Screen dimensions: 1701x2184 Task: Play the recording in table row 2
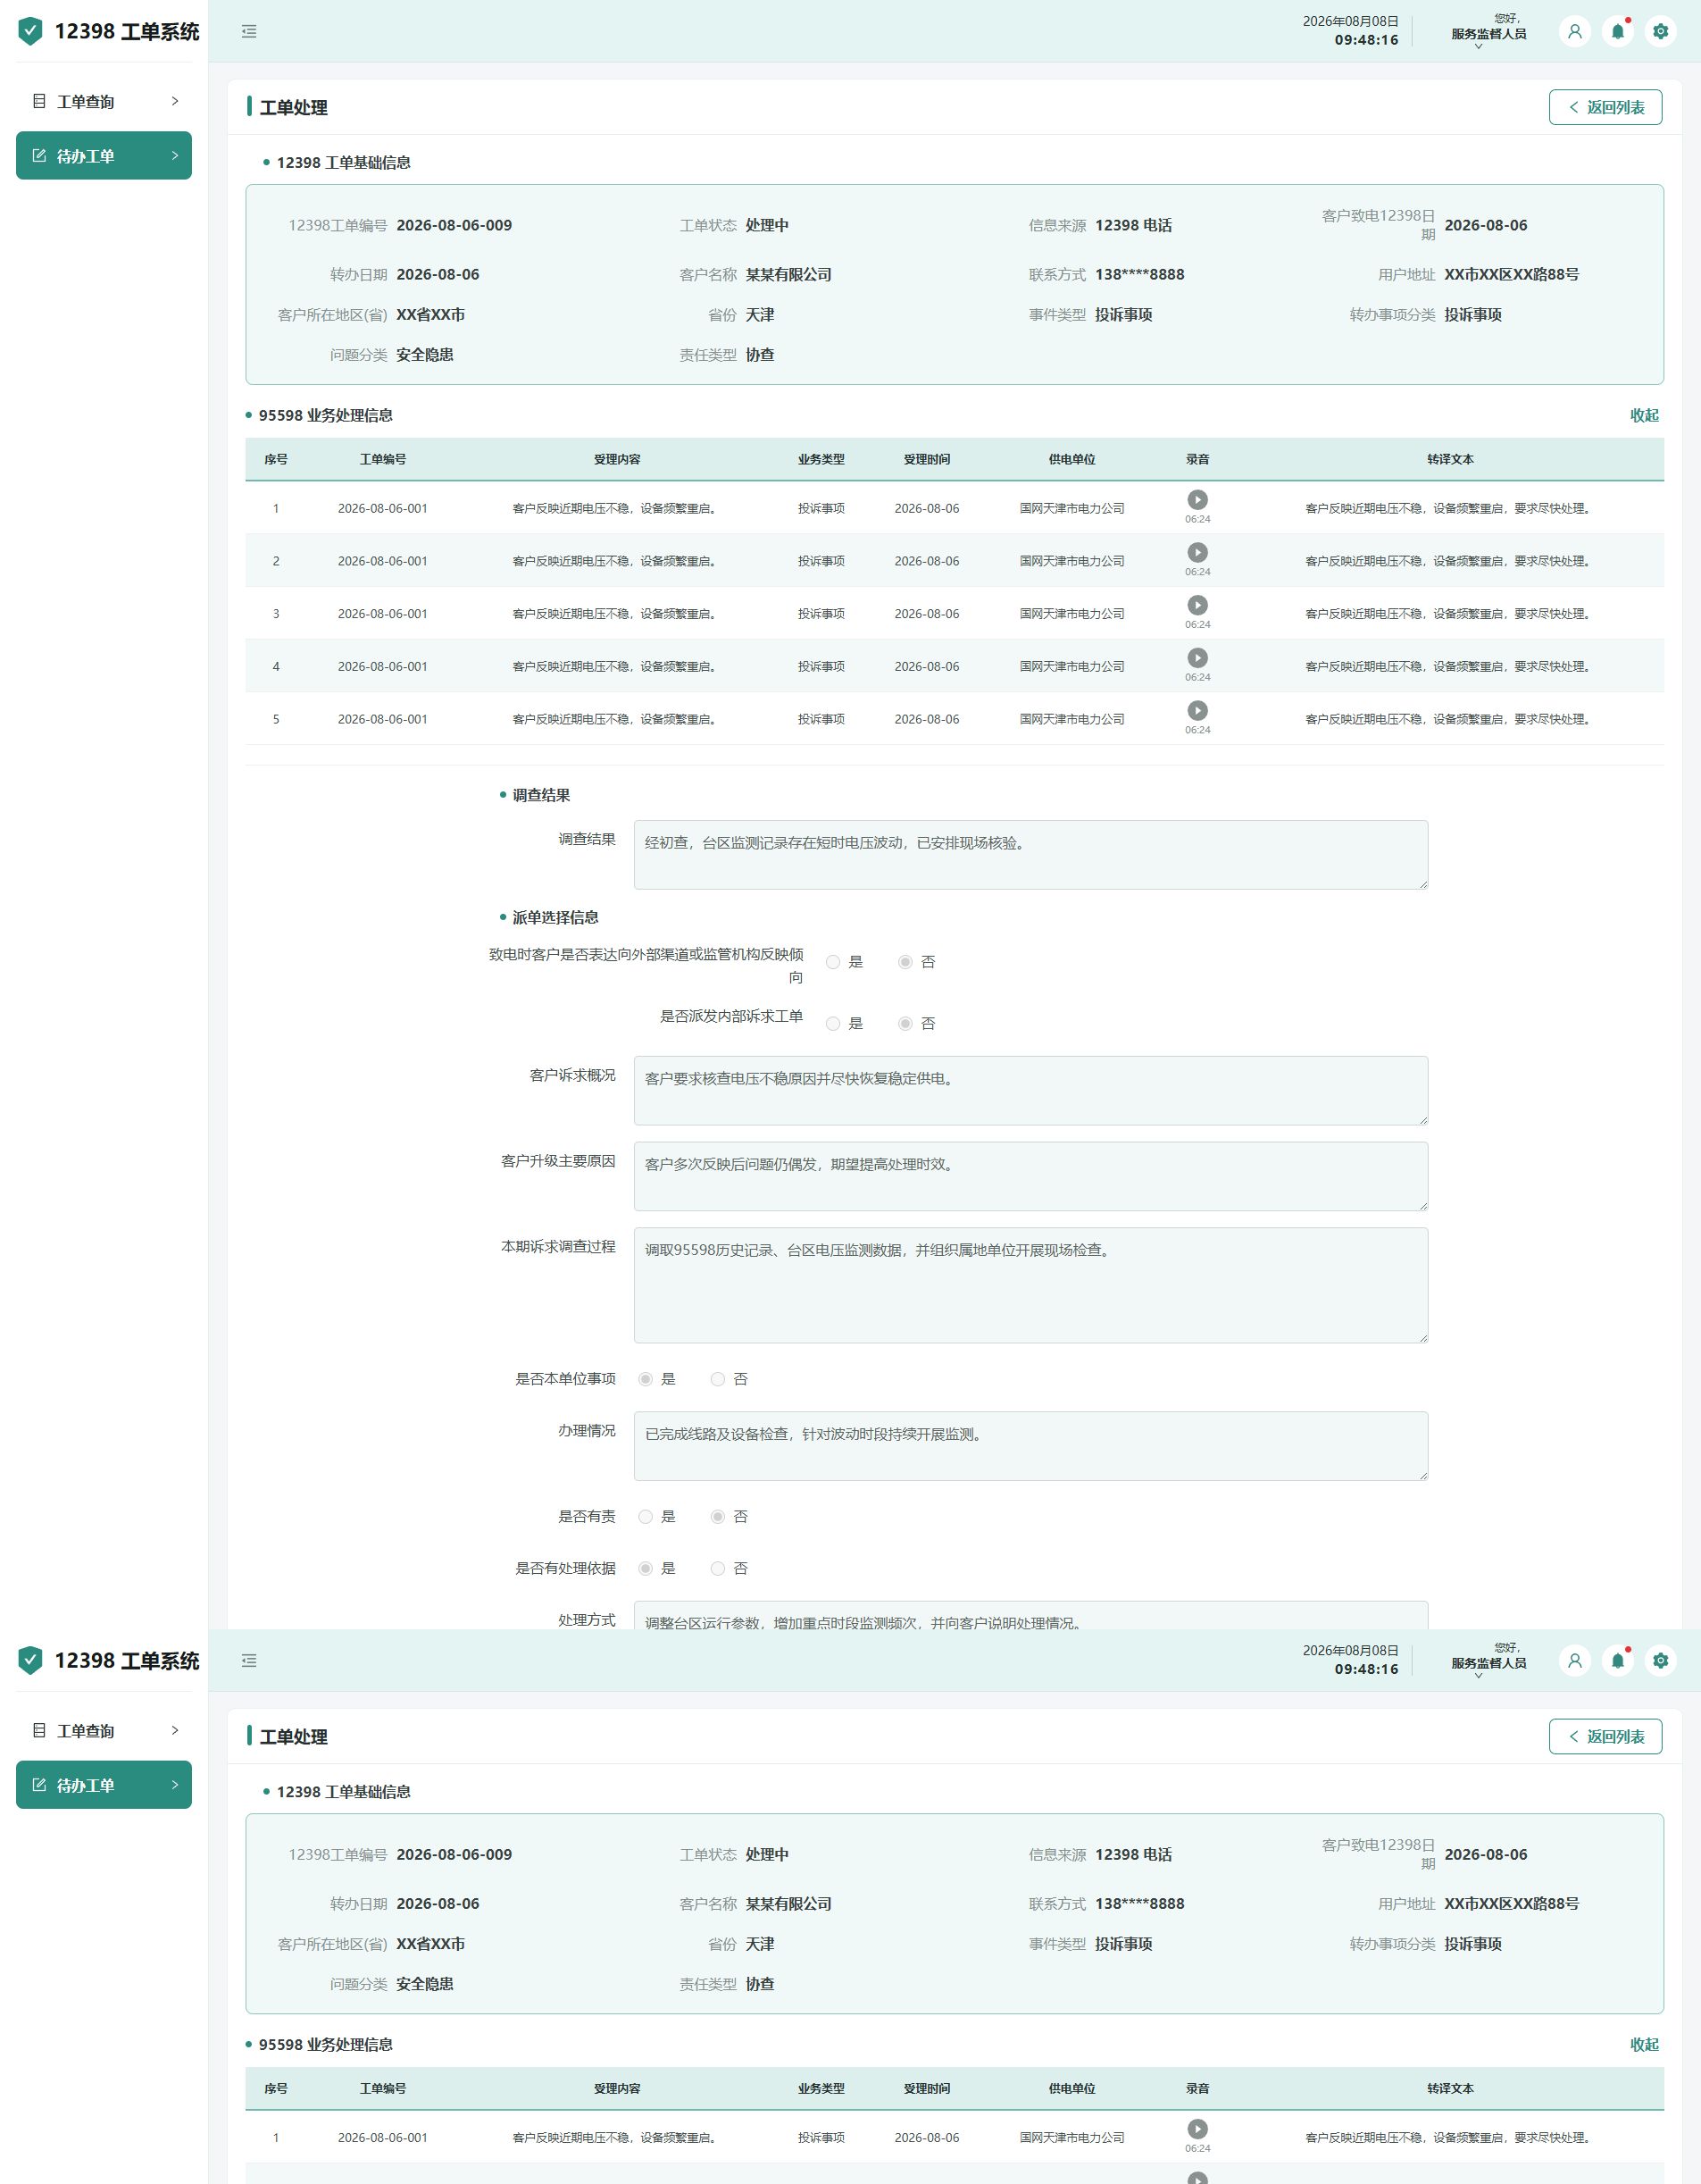tap(1197, 552)
